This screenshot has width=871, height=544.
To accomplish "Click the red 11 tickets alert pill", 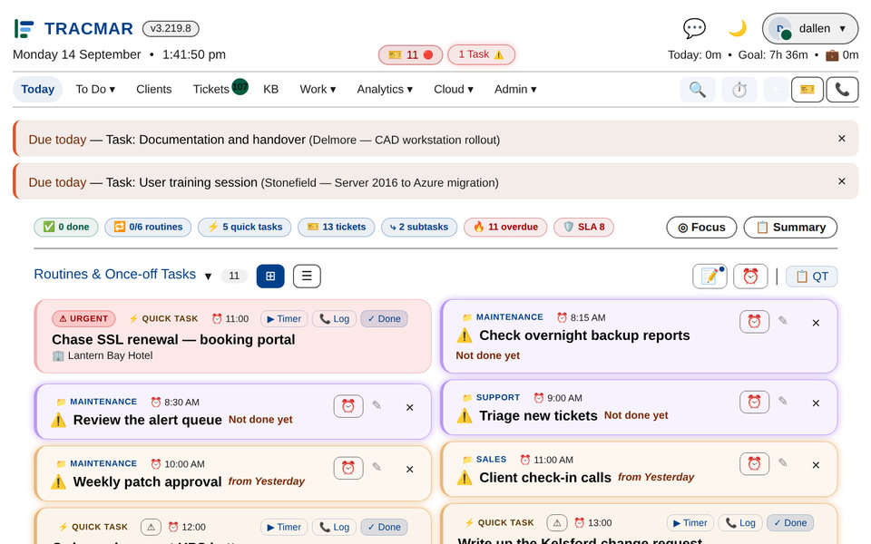I will [410, 55].
